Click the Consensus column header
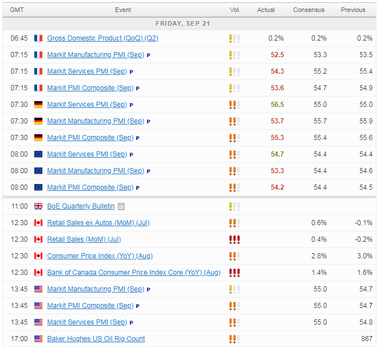 pyautogui.click(x=309, y=10)
